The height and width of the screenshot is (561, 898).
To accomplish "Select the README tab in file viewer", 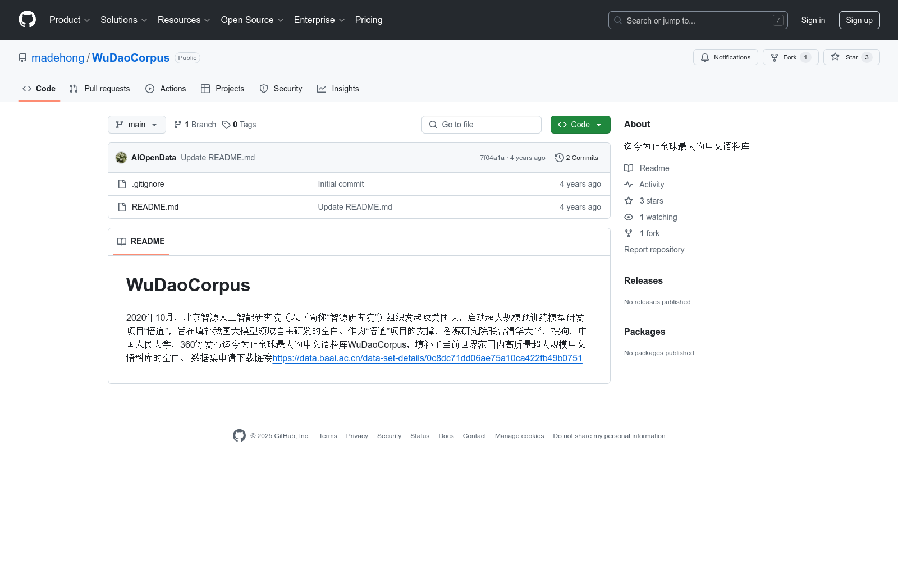I will 141,241.
